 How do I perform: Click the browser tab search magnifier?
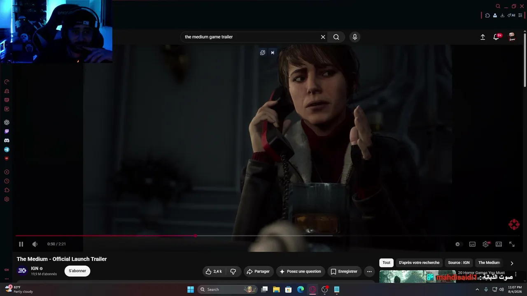[x=498, y=6]
